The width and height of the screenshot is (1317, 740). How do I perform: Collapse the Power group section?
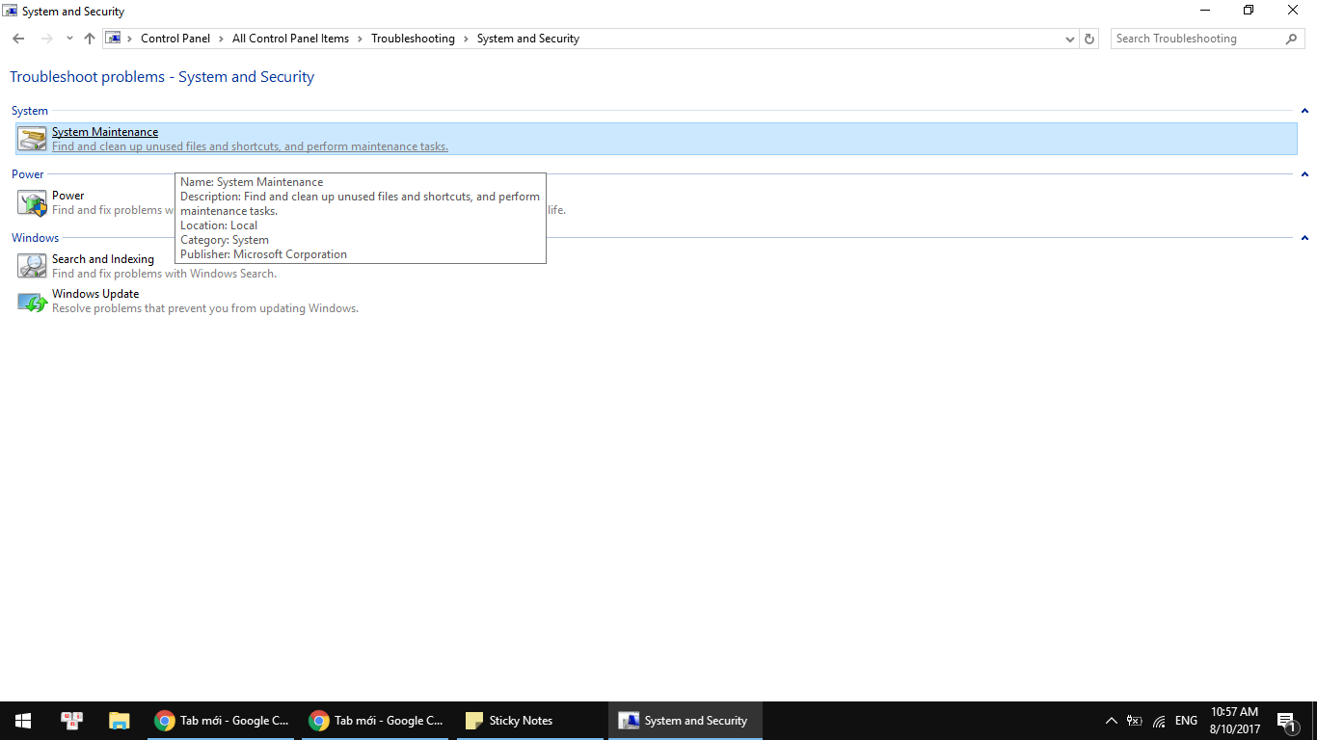[x=1304, y=174]
